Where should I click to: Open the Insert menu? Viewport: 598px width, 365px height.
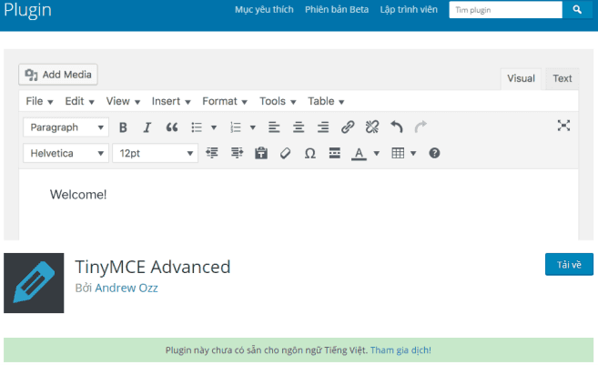coord(171,101)
